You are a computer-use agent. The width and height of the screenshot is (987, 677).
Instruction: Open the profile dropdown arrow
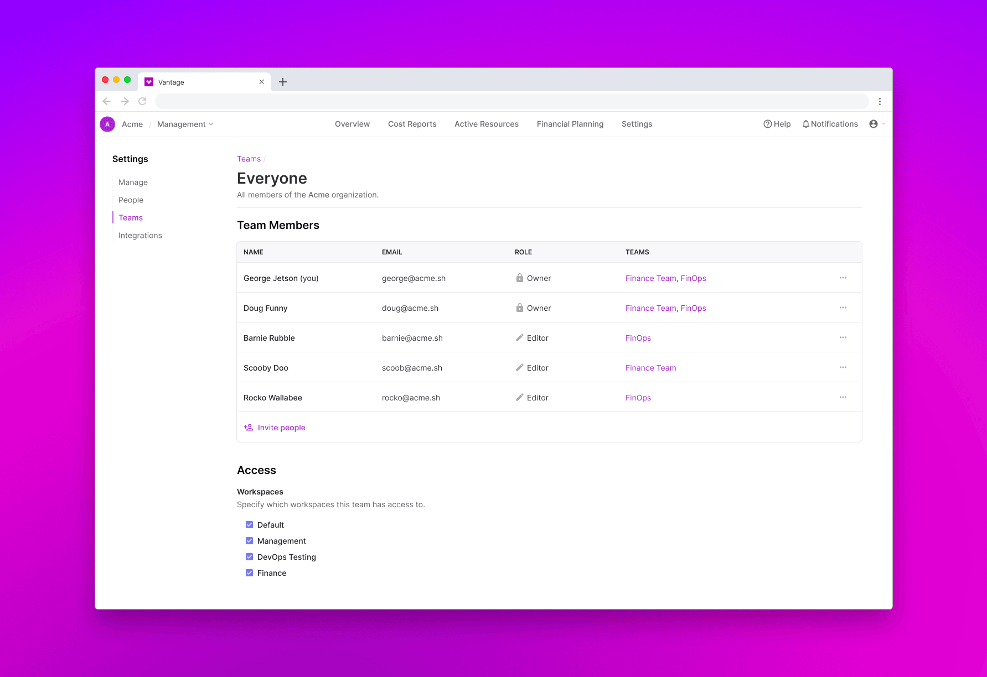[883, 124]
